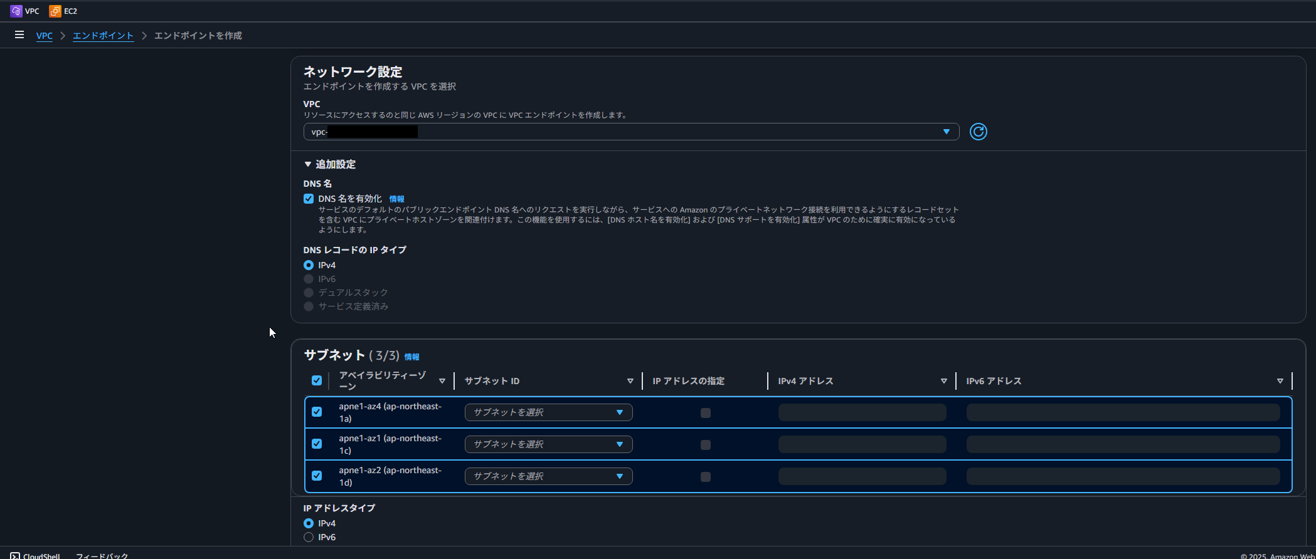The image size is (1316, 559).
Task: Select IPv4 for DNS record IP type
Action: 309,265
